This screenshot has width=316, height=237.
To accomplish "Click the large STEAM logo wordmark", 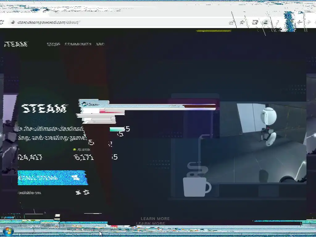I will pos(44,108).
